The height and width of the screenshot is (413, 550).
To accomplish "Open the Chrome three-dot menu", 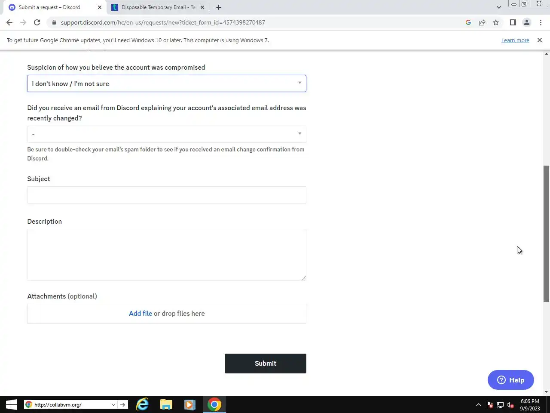I will tap(541, 22).
